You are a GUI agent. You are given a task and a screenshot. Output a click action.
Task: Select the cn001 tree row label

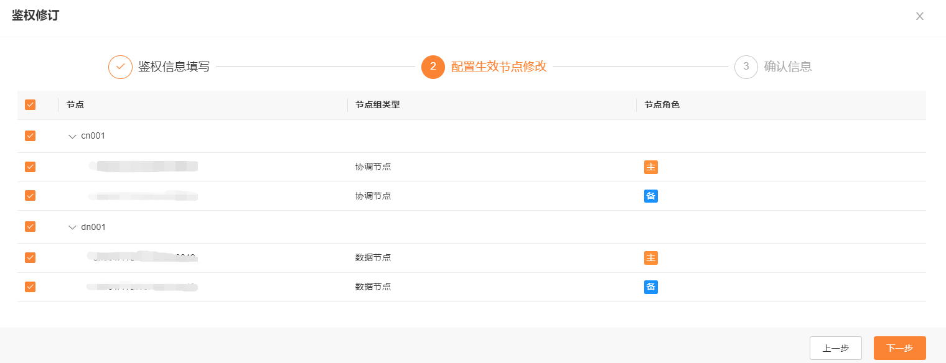[x=93, y=136]
